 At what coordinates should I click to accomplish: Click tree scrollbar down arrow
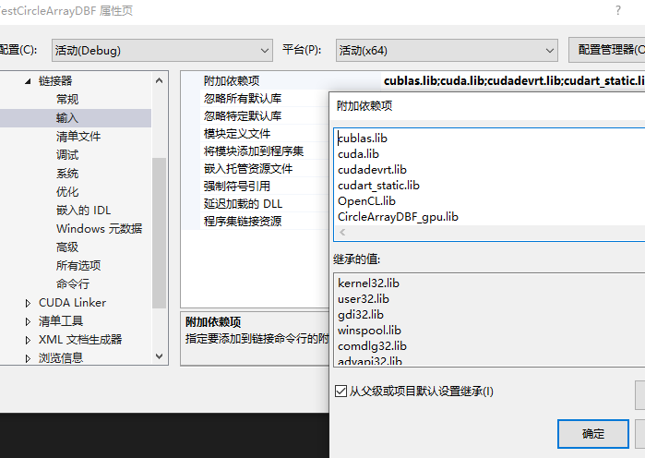coord(160,356)
